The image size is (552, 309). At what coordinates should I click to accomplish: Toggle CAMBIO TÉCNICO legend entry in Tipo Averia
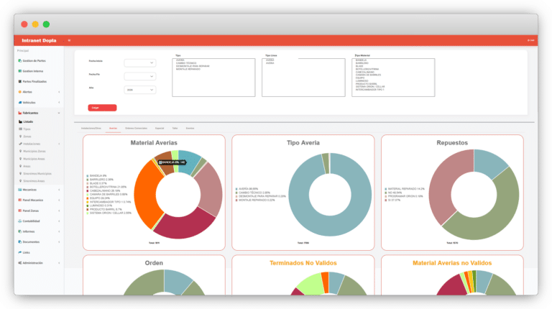tap(253, 193)
